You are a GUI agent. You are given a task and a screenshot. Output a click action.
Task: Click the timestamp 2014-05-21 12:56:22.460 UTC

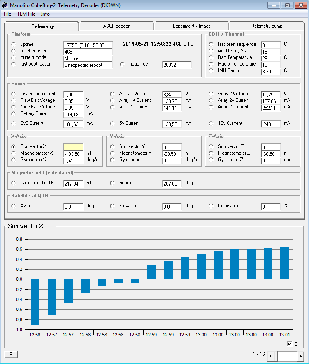tap(158, 44)
